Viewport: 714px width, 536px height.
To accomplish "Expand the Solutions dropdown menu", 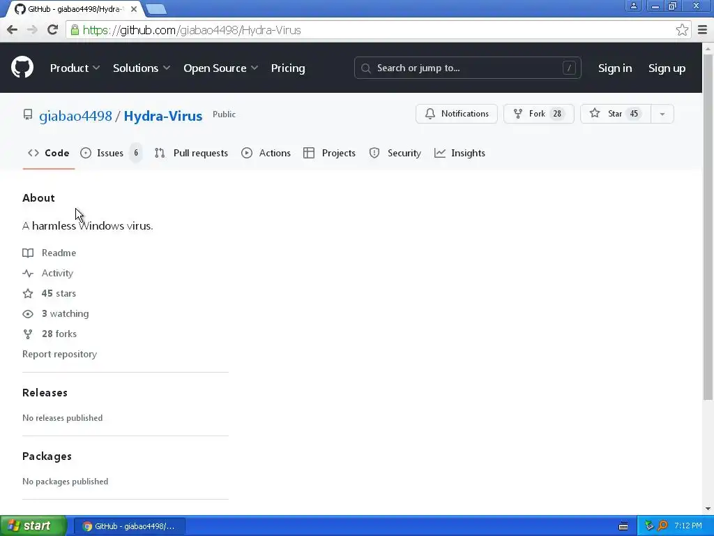I will tap(141, 68).
